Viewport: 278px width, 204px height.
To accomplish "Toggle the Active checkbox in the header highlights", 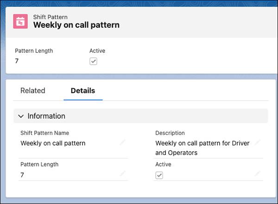I will pyautogui.click(x=93, y=61).
